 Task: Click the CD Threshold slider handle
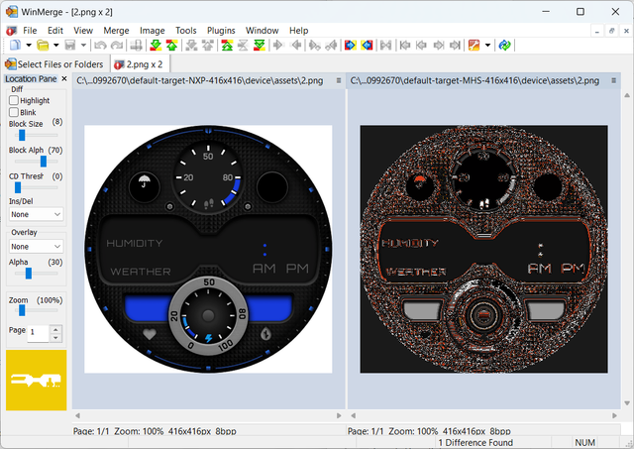(x=18, y=187)
